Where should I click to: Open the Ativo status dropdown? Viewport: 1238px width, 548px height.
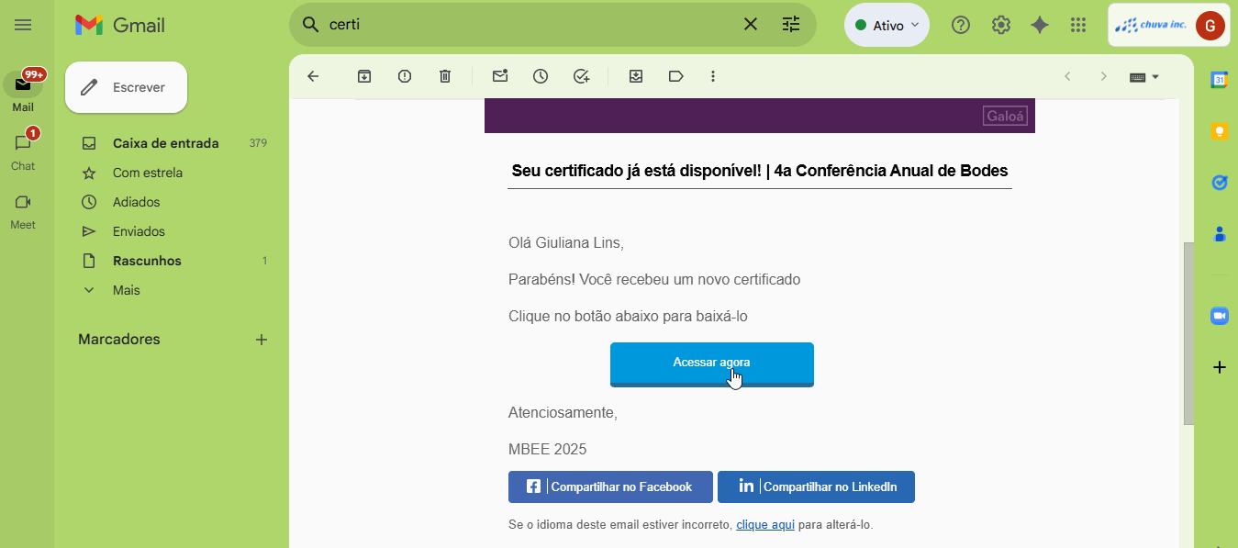click(887, 25)
